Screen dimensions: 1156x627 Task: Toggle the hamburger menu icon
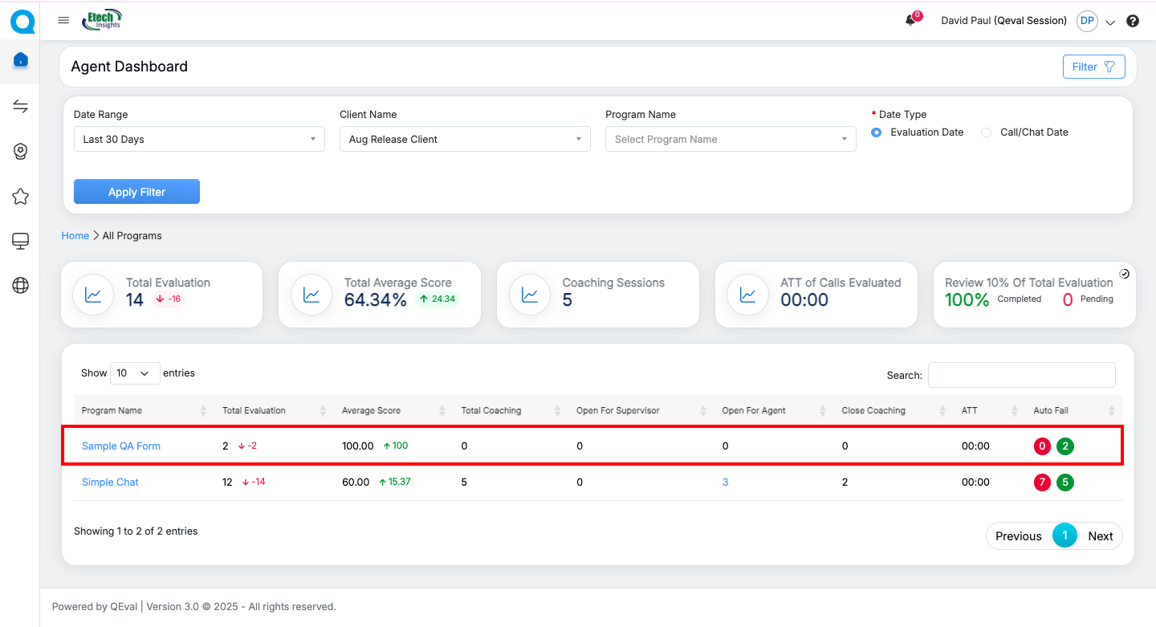click(63, 21)
